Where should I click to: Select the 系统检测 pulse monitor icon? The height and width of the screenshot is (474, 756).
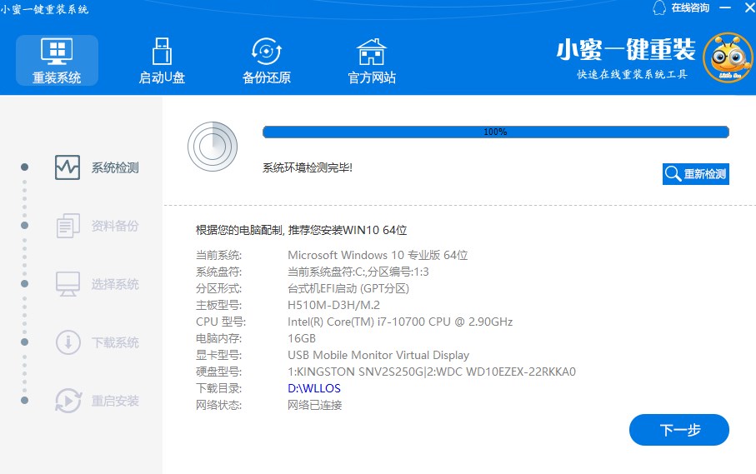(68, 167)
